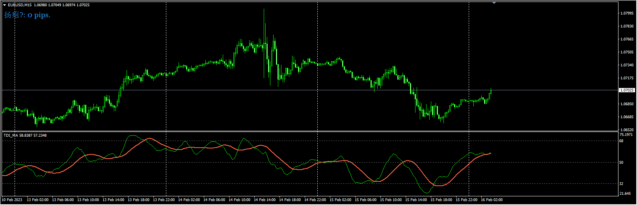
Task: Click the EURUSD,M15 chart title text
Action: [x=20, y=5]
